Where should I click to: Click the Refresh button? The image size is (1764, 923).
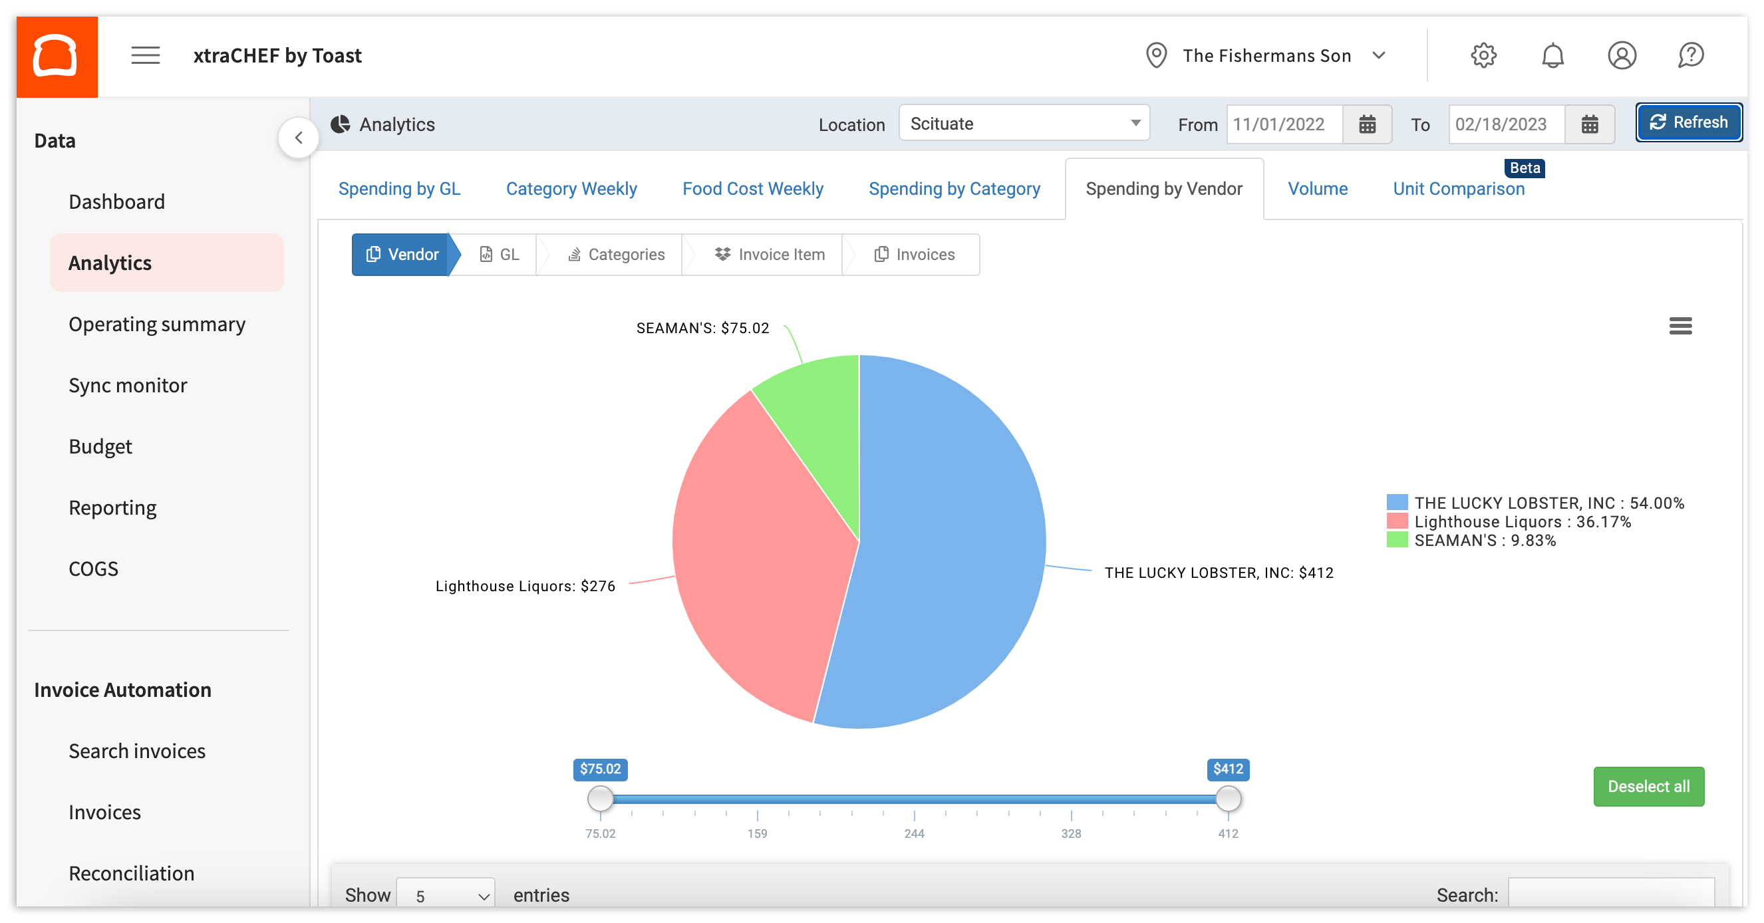(1689, 122)
